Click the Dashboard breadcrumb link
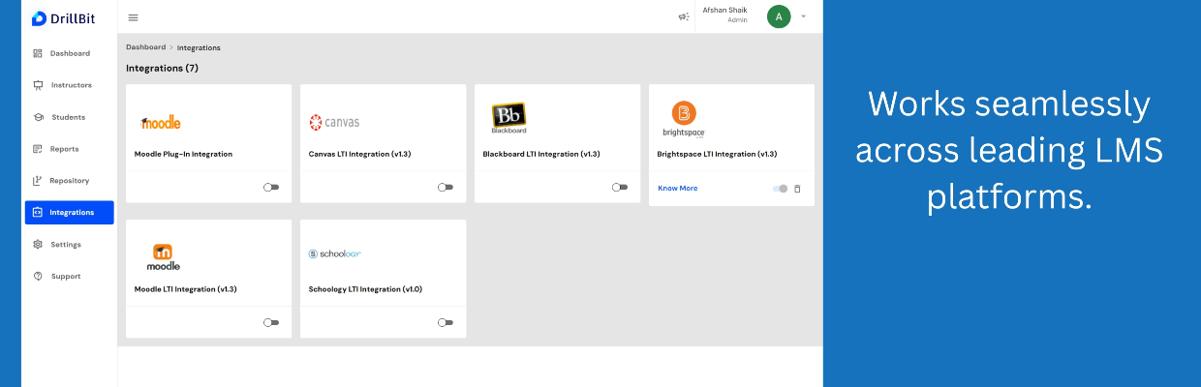The image size is (1201, 387). (x=145, y=47)
